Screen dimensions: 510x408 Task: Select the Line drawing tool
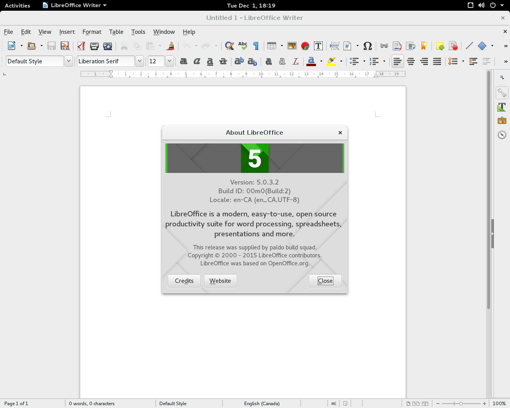coord(469,46)
